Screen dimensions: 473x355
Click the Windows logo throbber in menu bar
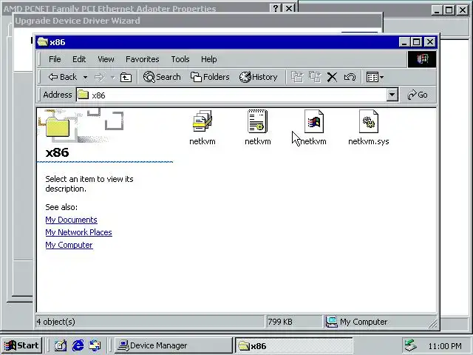point(422,59)
